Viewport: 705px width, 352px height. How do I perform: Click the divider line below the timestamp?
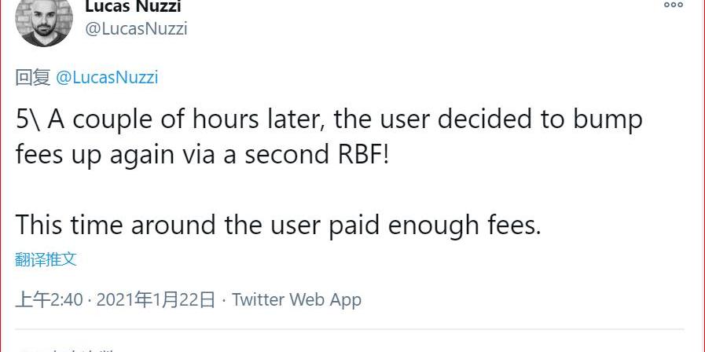click(x=352, y=329)
